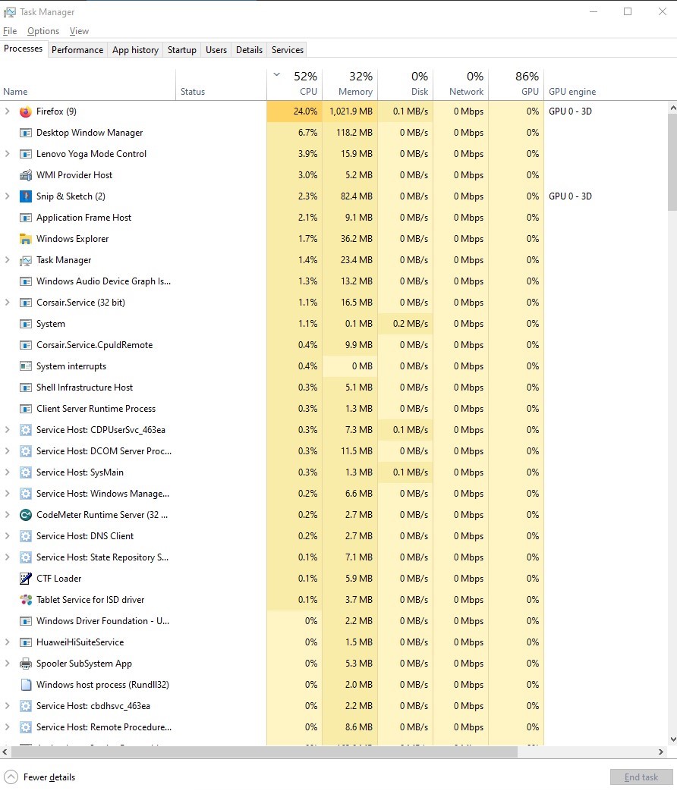Click the Windows host process (Rundll32) icon
Image resolution: width=677 pixels, height=794 pixels.
(25, 685)
